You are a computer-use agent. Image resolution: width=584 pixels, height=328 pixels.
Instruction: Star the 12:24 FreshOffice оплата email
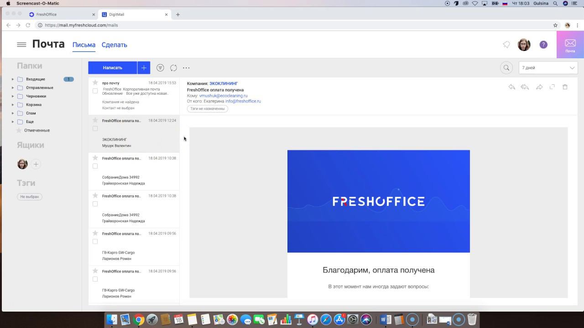click(95, 120)
